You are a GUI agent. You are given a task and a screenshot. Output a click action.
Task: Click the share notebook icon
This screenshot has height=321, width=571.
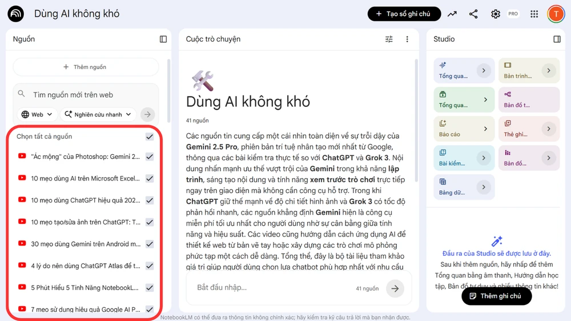coord(473,14)
